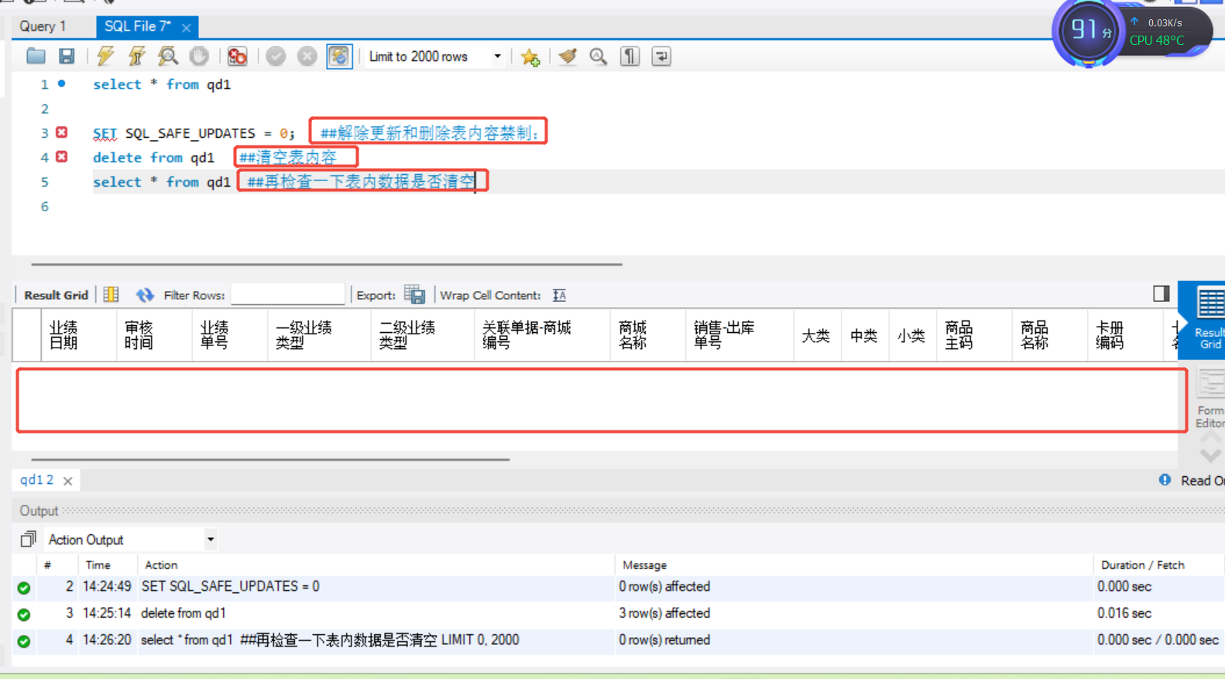Click the 一级业绩类型 column header
Image resolution: width=1225 pixels, height=679 pixels.
point(319,335)
